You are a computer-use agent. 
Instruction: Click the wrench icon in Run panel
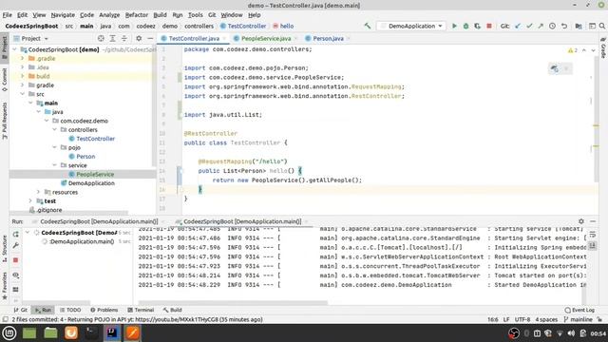pyautogui.click(x=16, y=245)
